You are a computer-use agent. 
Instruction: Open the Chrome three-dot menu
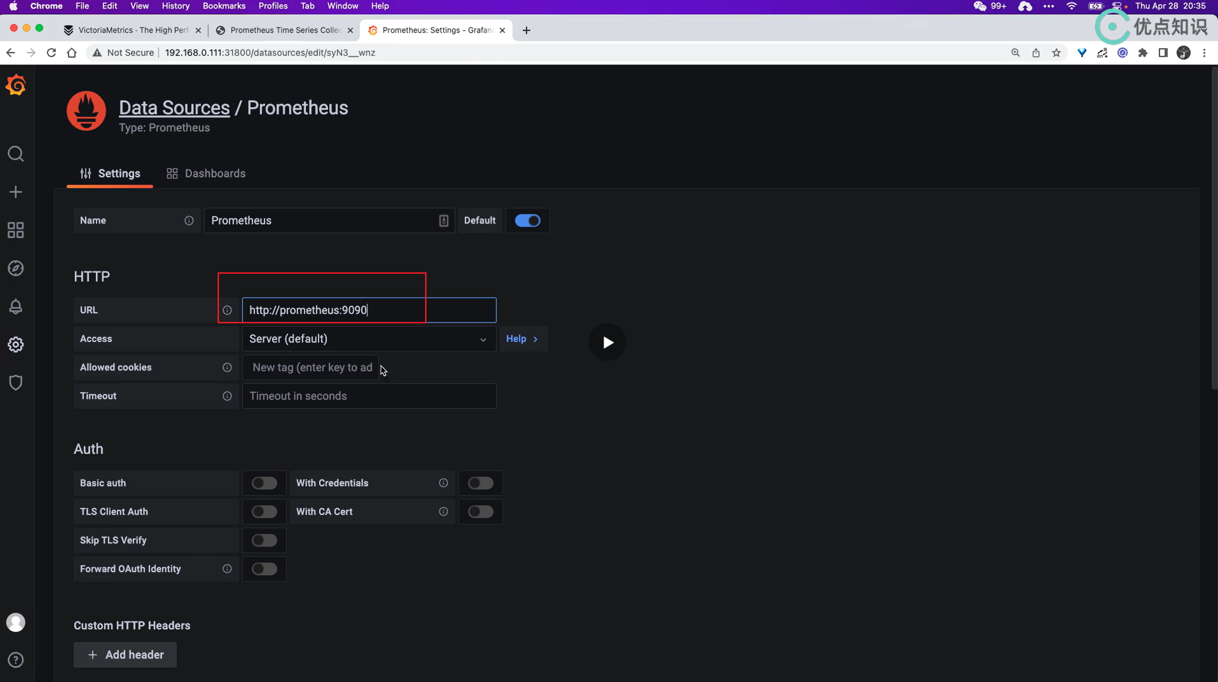[x=1204, y=52]
